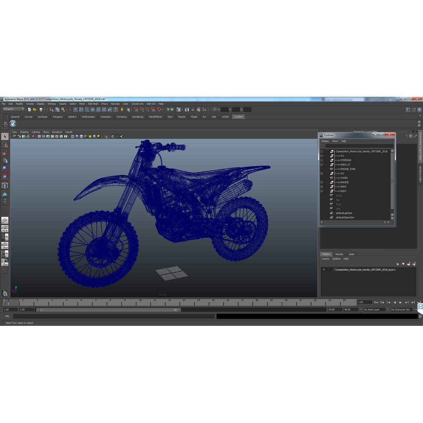
Task: Click the Open Scene folder icon
Action: 35,110
